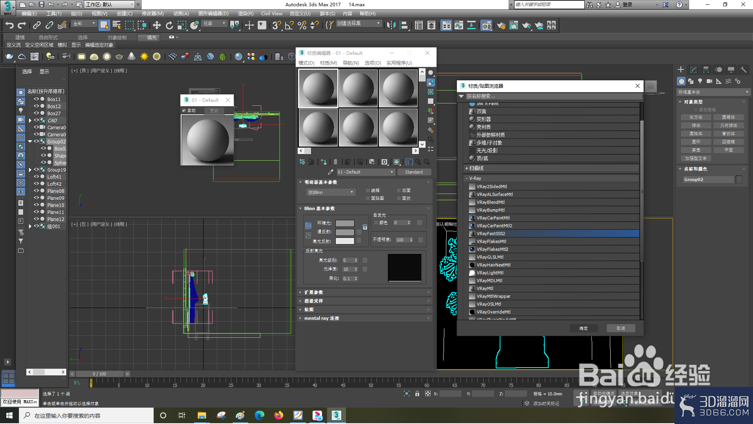This screenshot has width=753, height=424.
Task: Enable the 2-Sided checkbox
Action: pyautogui.click(x=399, y=190)
